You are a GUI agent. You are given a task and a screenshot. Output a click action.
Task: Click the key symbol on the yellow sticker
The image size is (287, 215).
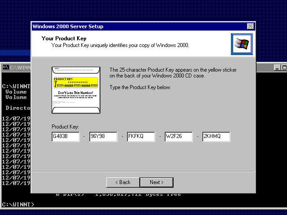coord(56,84)
